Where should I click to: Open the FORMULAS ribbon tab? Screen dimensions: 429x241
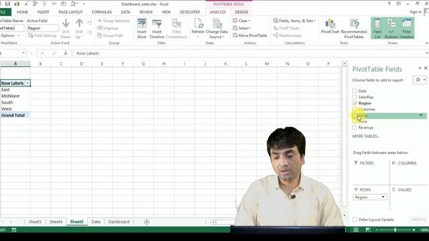click(x=102, y=12)
